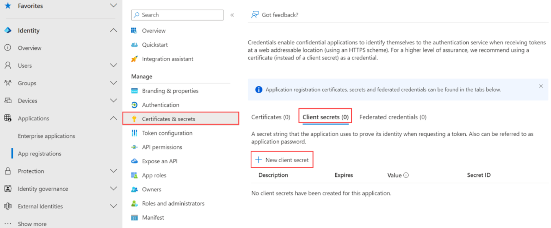Click the API permissions icon
The image size is (551, 228).
134,147
